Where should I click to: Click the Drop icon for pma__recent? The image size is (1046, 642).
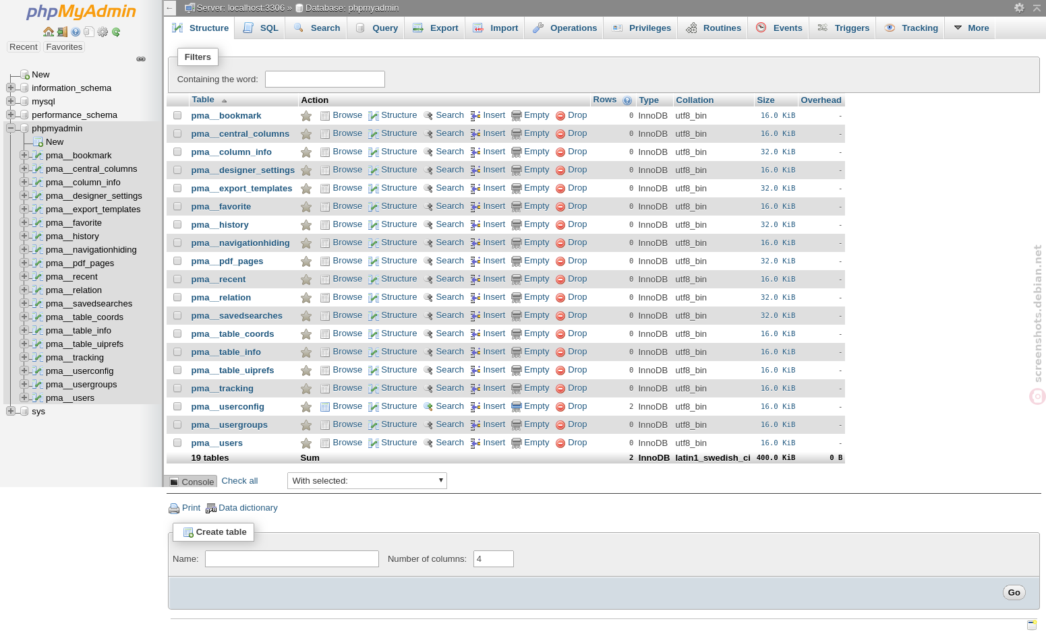coord(560,280)
